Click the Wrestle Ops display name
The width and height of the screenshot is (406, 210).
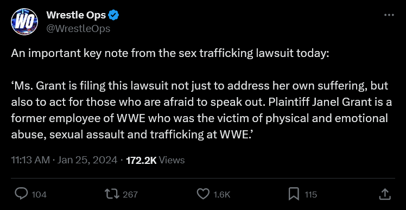(x=76, y=16)
